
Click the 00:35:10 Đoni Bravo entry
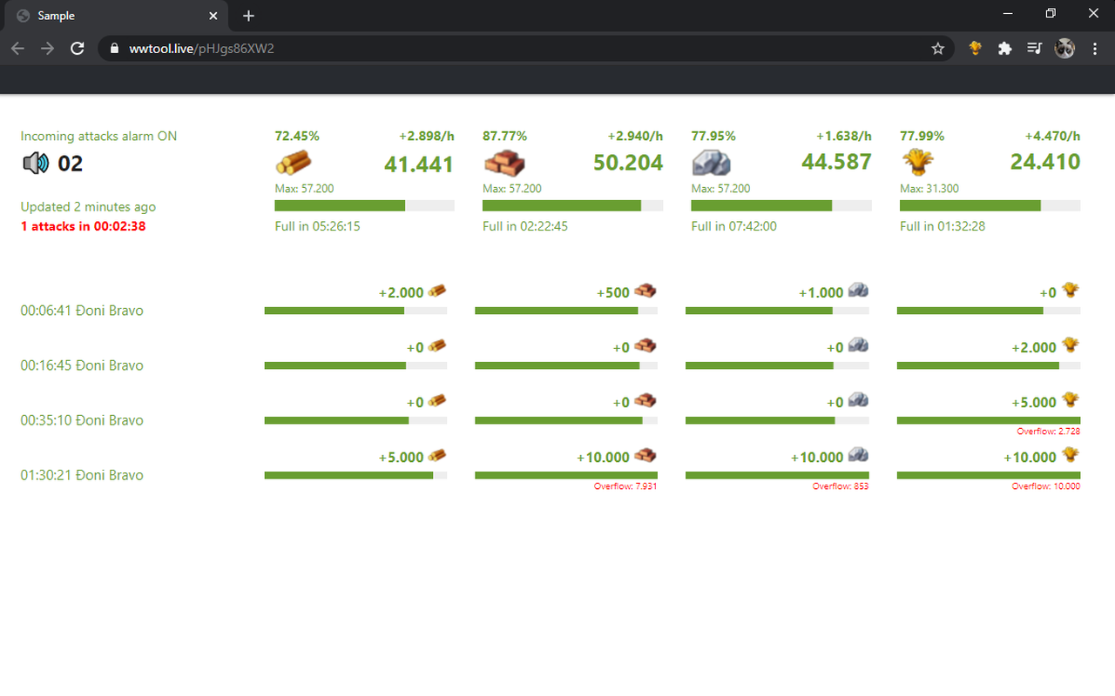[x=82, y=420]
